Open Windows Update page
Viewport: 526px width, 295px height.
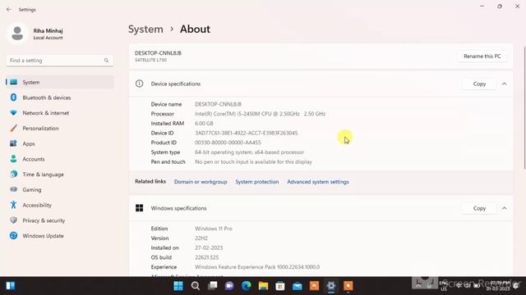click(x=60, y=236)
